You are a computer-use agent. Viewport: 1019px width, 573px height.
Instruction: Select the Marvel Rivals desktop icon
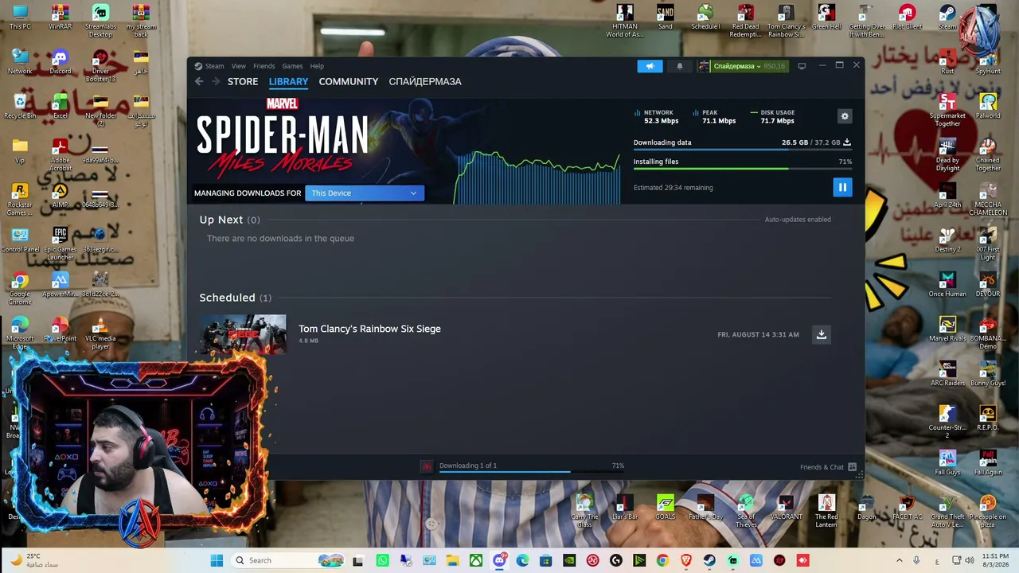(x=947, y=329)
